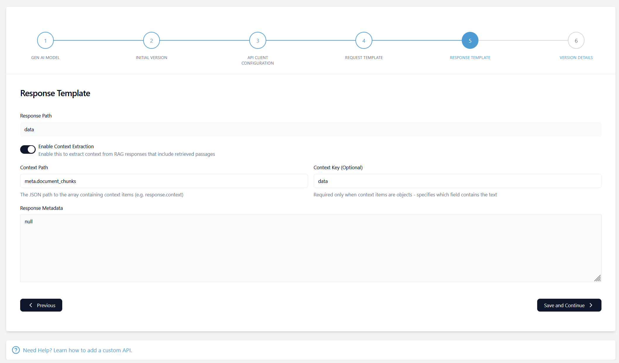Focus the Context Path input
619x363 pixels.
(x=164, y=181)
